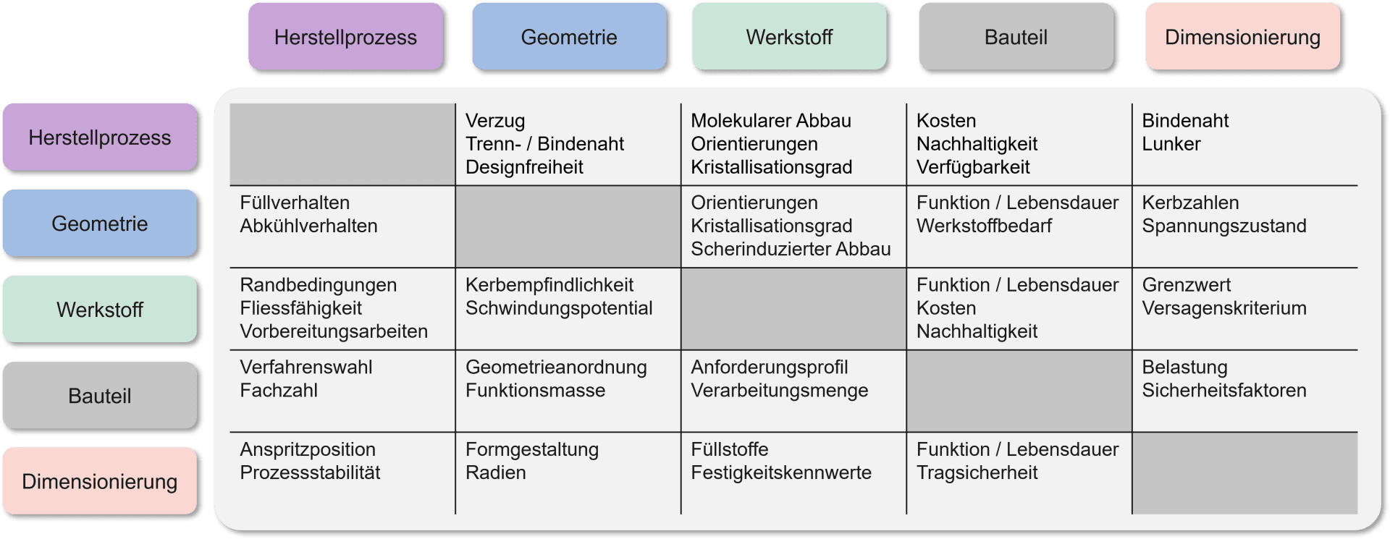The width and height of the screenshot is (1390, 539).
Task: Click the Bauteil row label
Action: pyautogui.click(x=100, y=396)
